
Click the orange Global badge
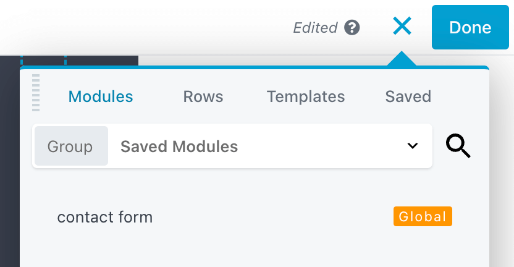[423, 216]
